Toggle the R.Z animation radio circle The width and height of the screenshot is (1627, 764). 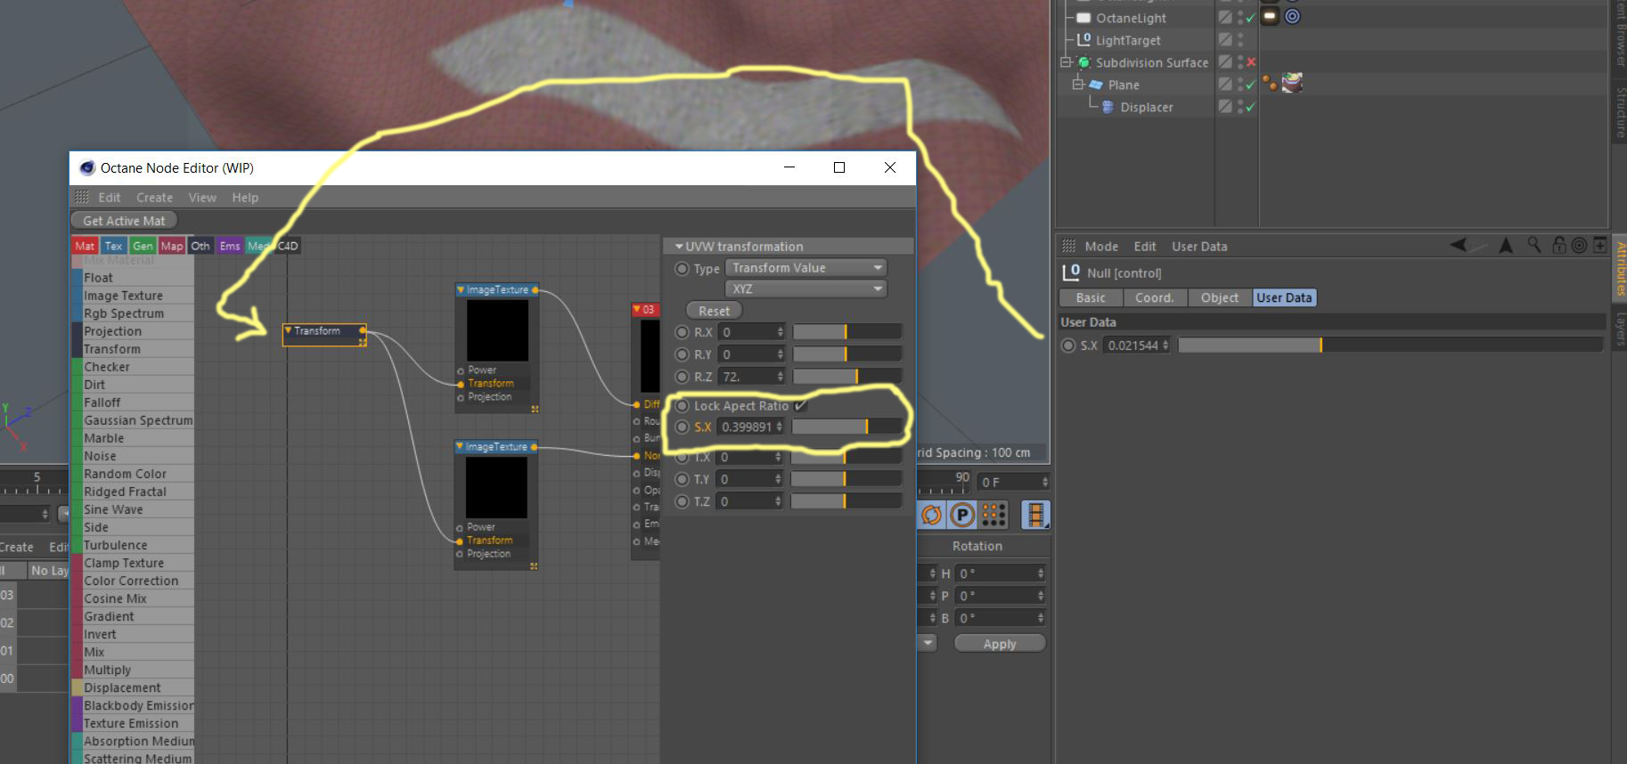(x=683, y=377)
